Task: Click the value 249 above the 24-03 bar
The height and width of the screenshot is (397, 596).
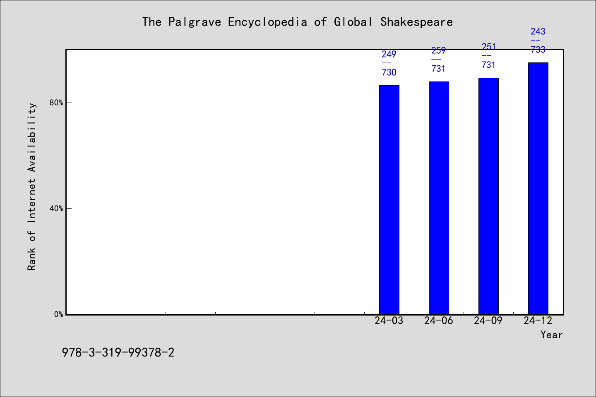Action: pos(389,54)
